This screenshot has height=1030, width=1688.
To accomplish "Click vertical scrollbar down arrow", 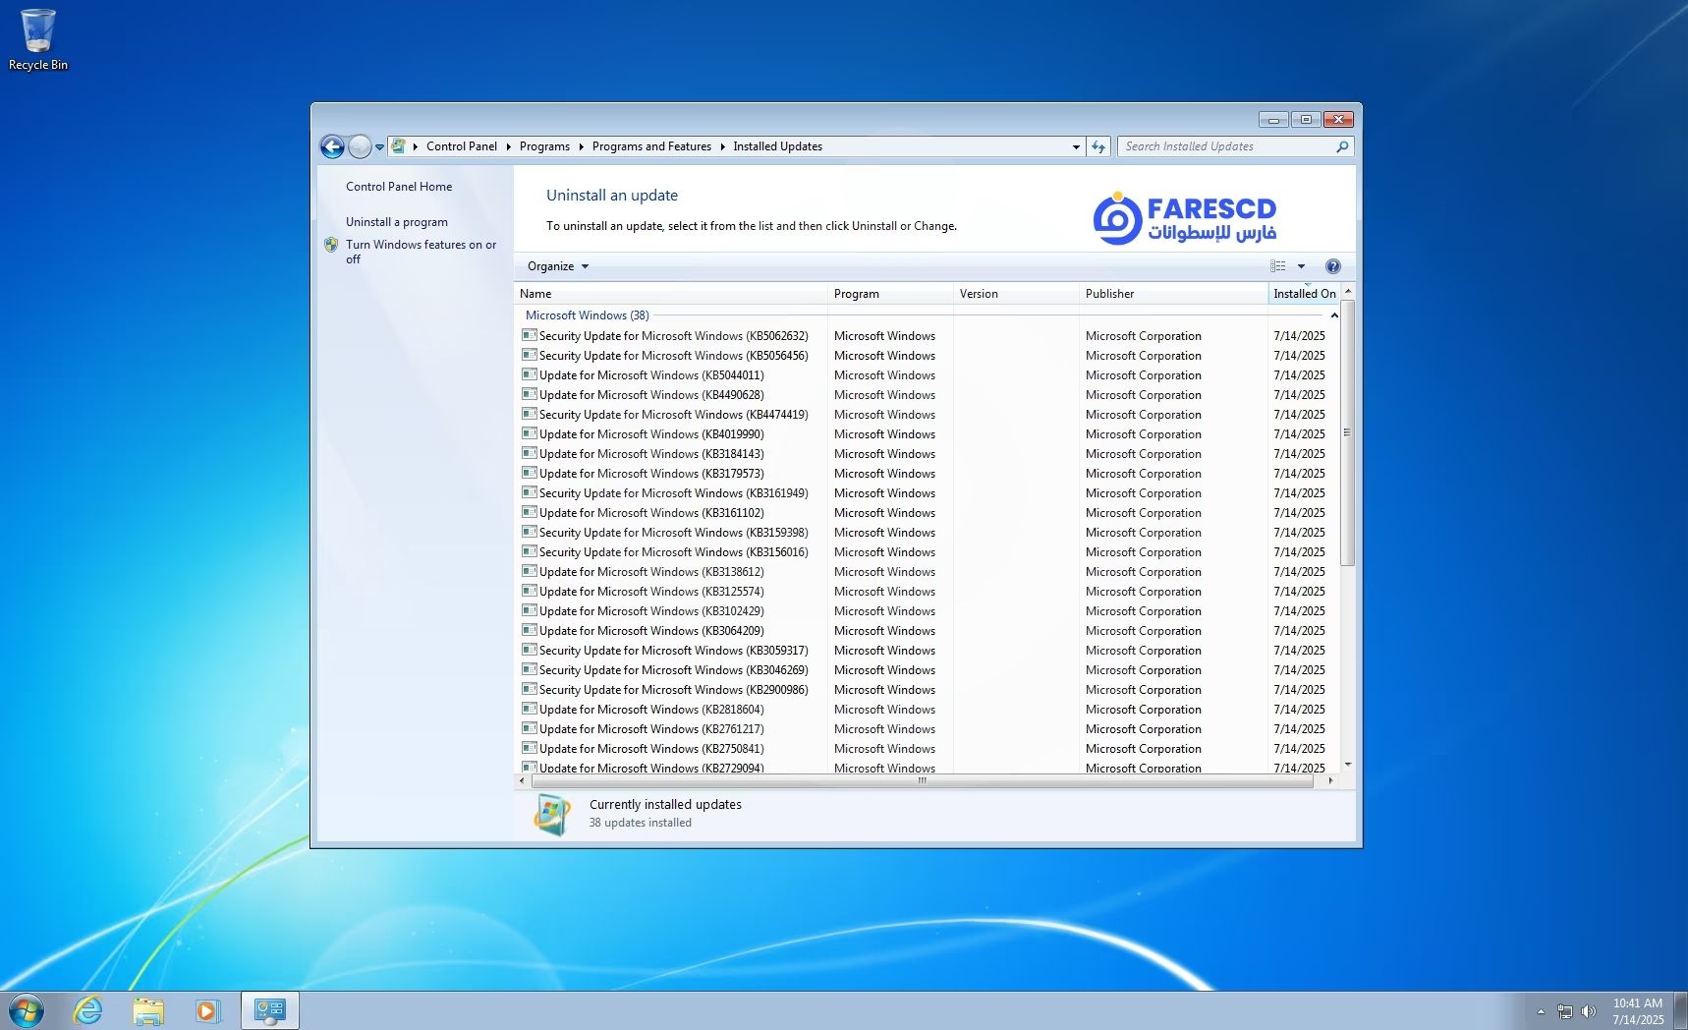I will point(1348,765).
